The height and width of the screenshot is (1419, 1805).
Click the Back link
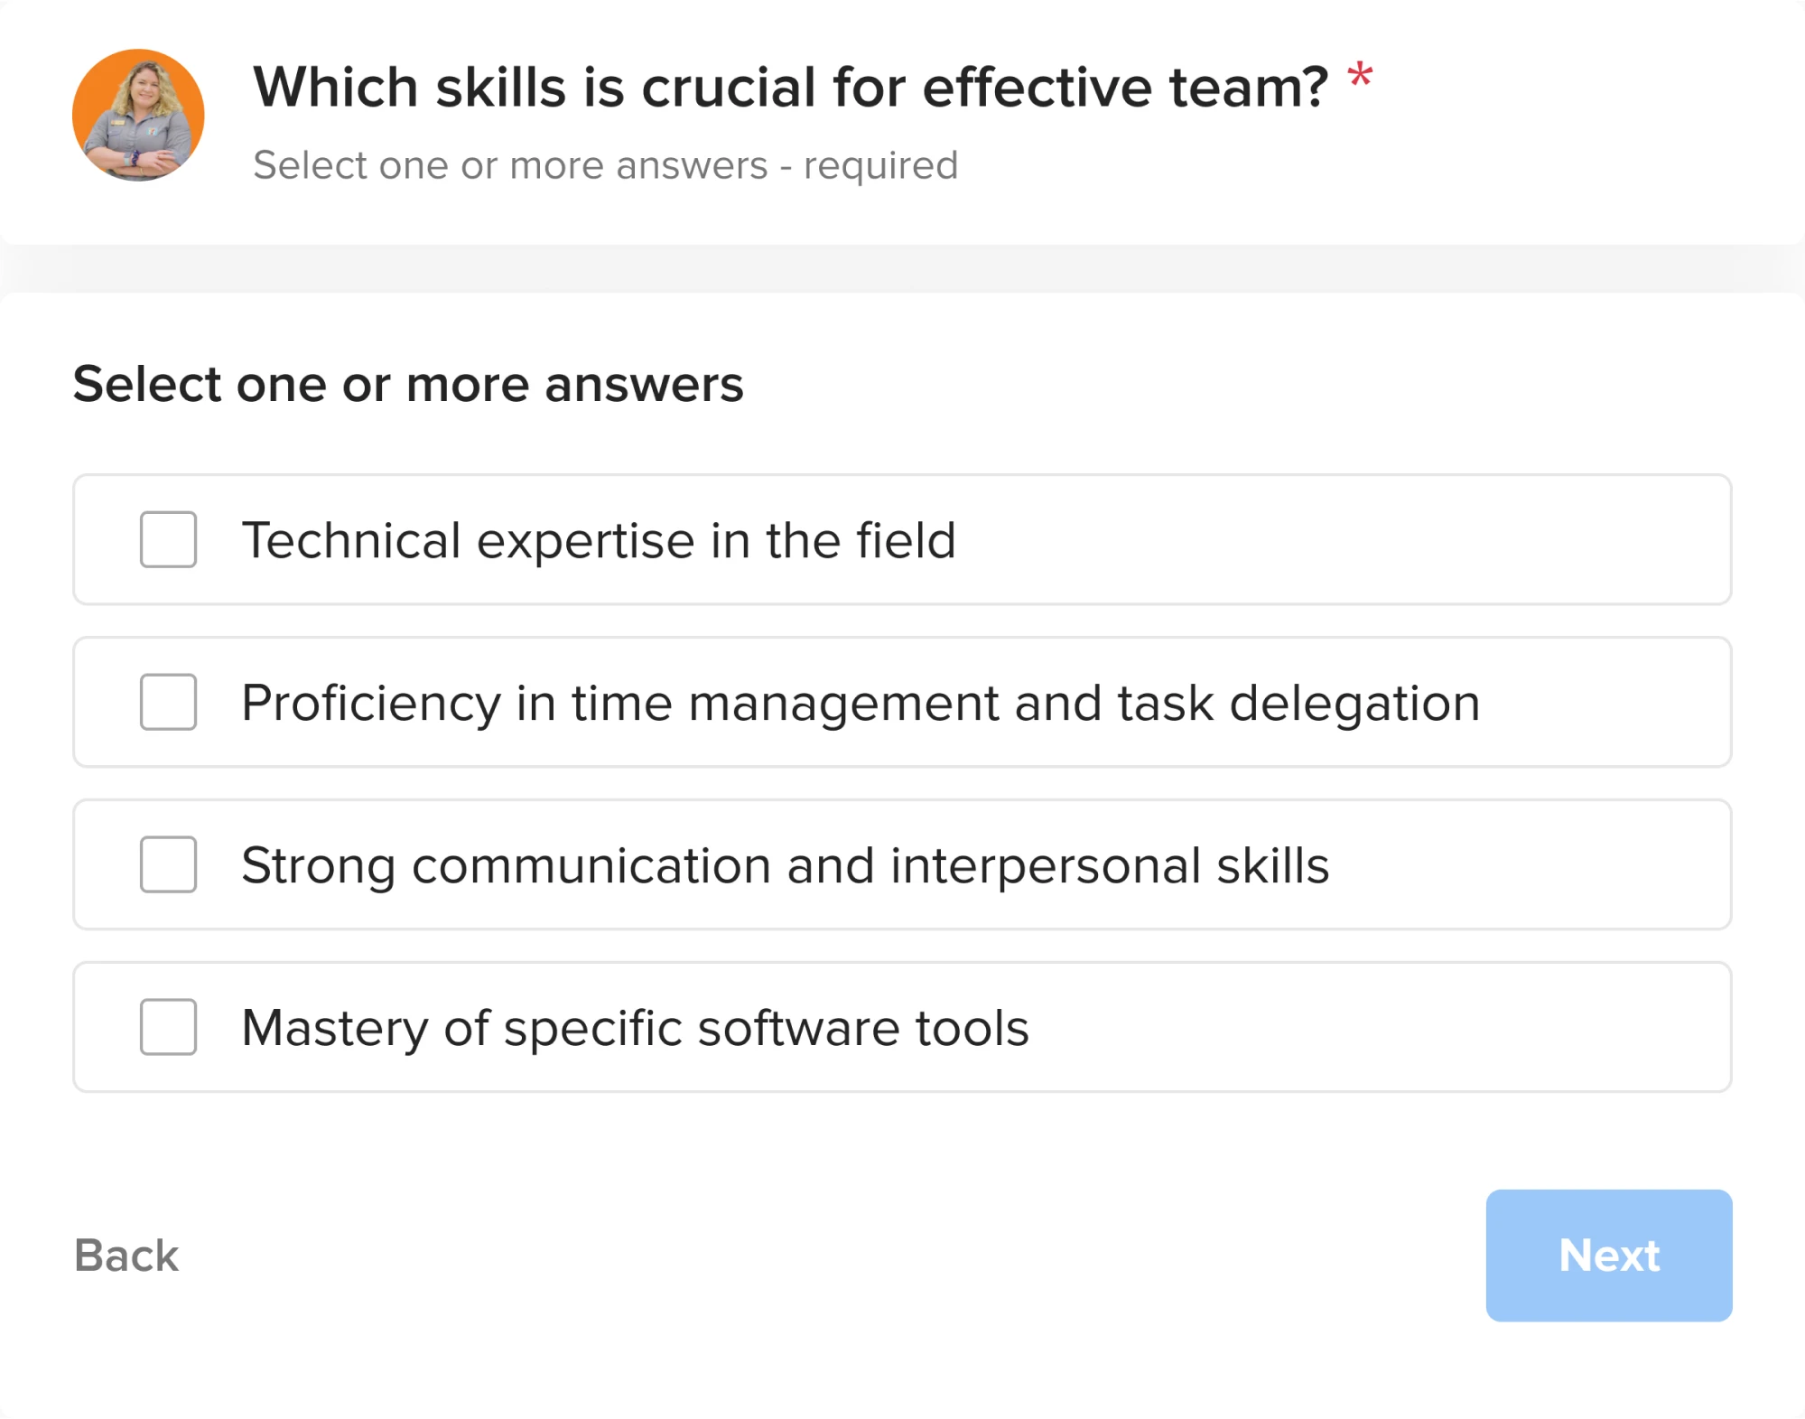pyautogui.click(x=126, y=1256)
